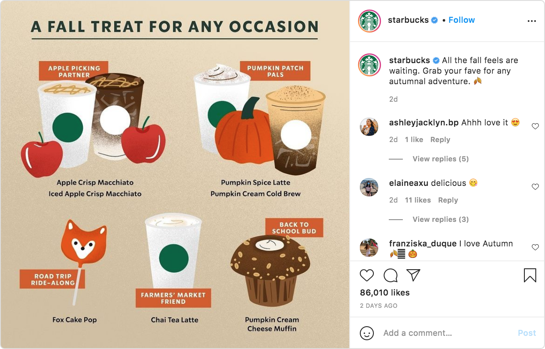Follow the starbucks account
The image size is (545, 349).
pos(461,20)
